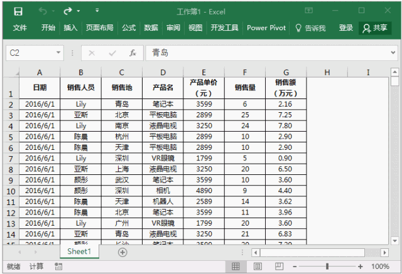Click the formula bar Cancel X icon
The height and width of the screenshot is (274, 402).
92,53
